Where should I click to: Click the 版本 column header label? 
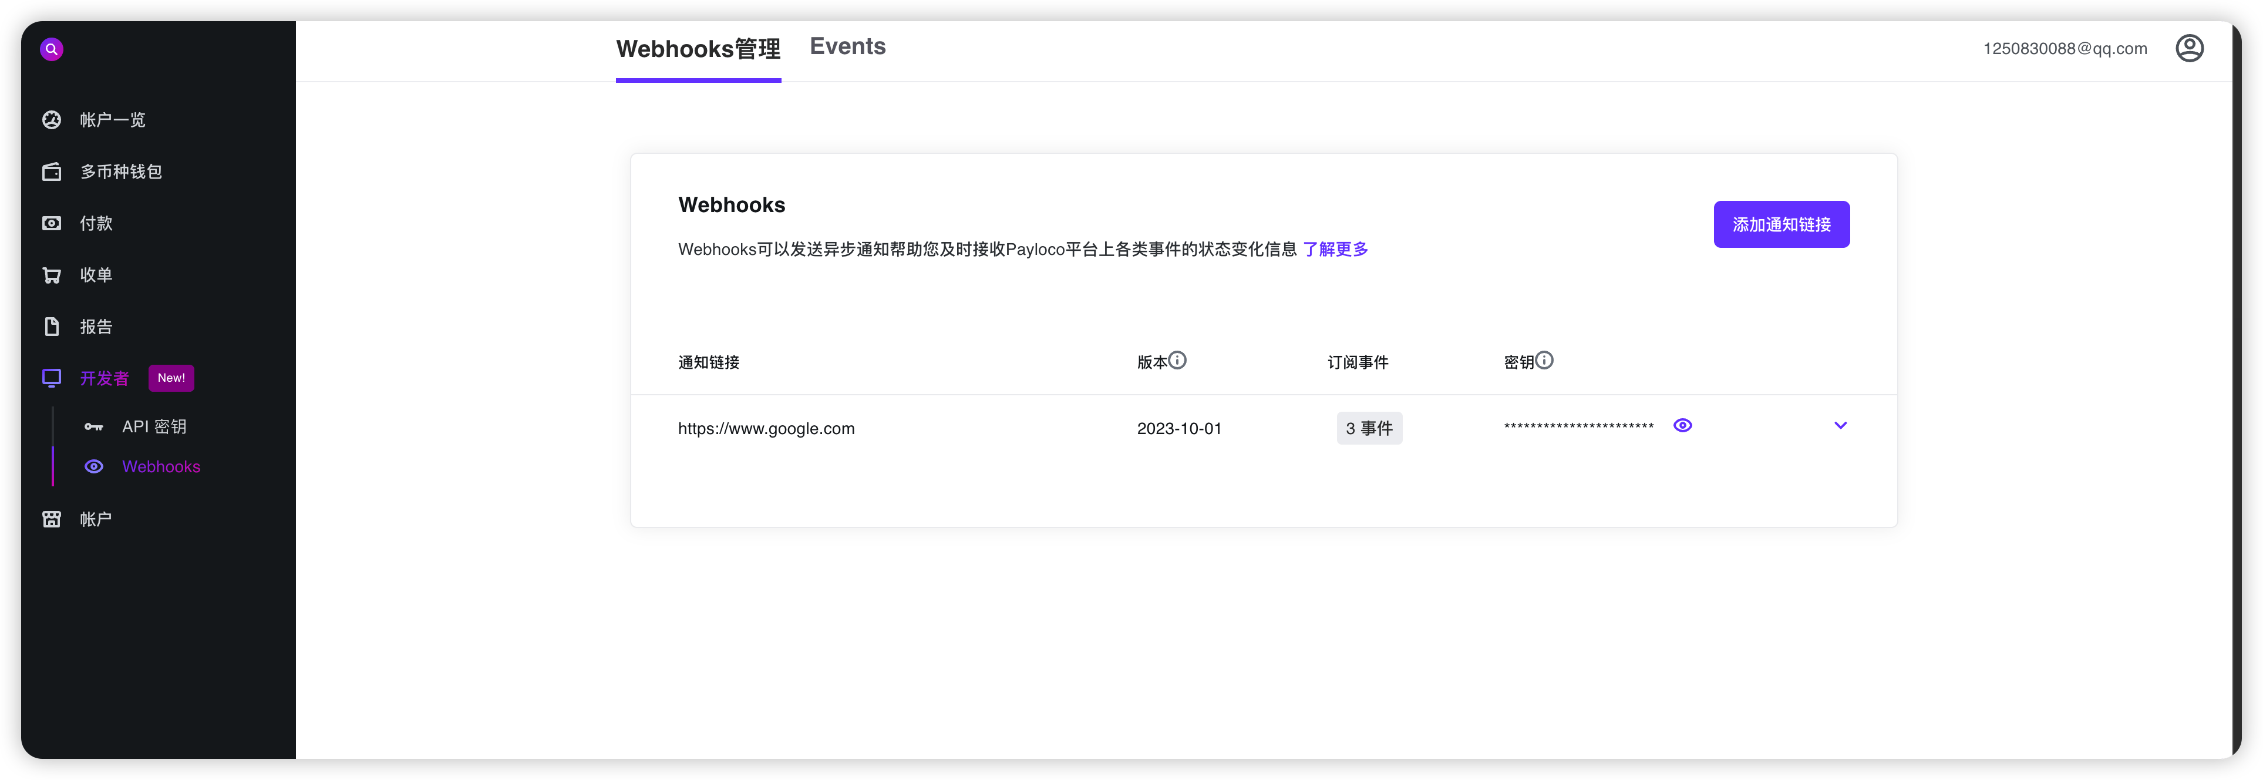pyautogui.click(x=1153, y=362)
